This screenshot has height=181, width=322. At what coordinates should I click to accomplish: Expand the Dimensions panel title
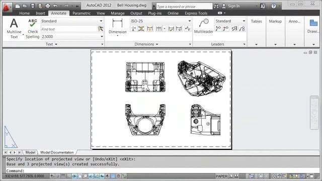pos(146,44)
